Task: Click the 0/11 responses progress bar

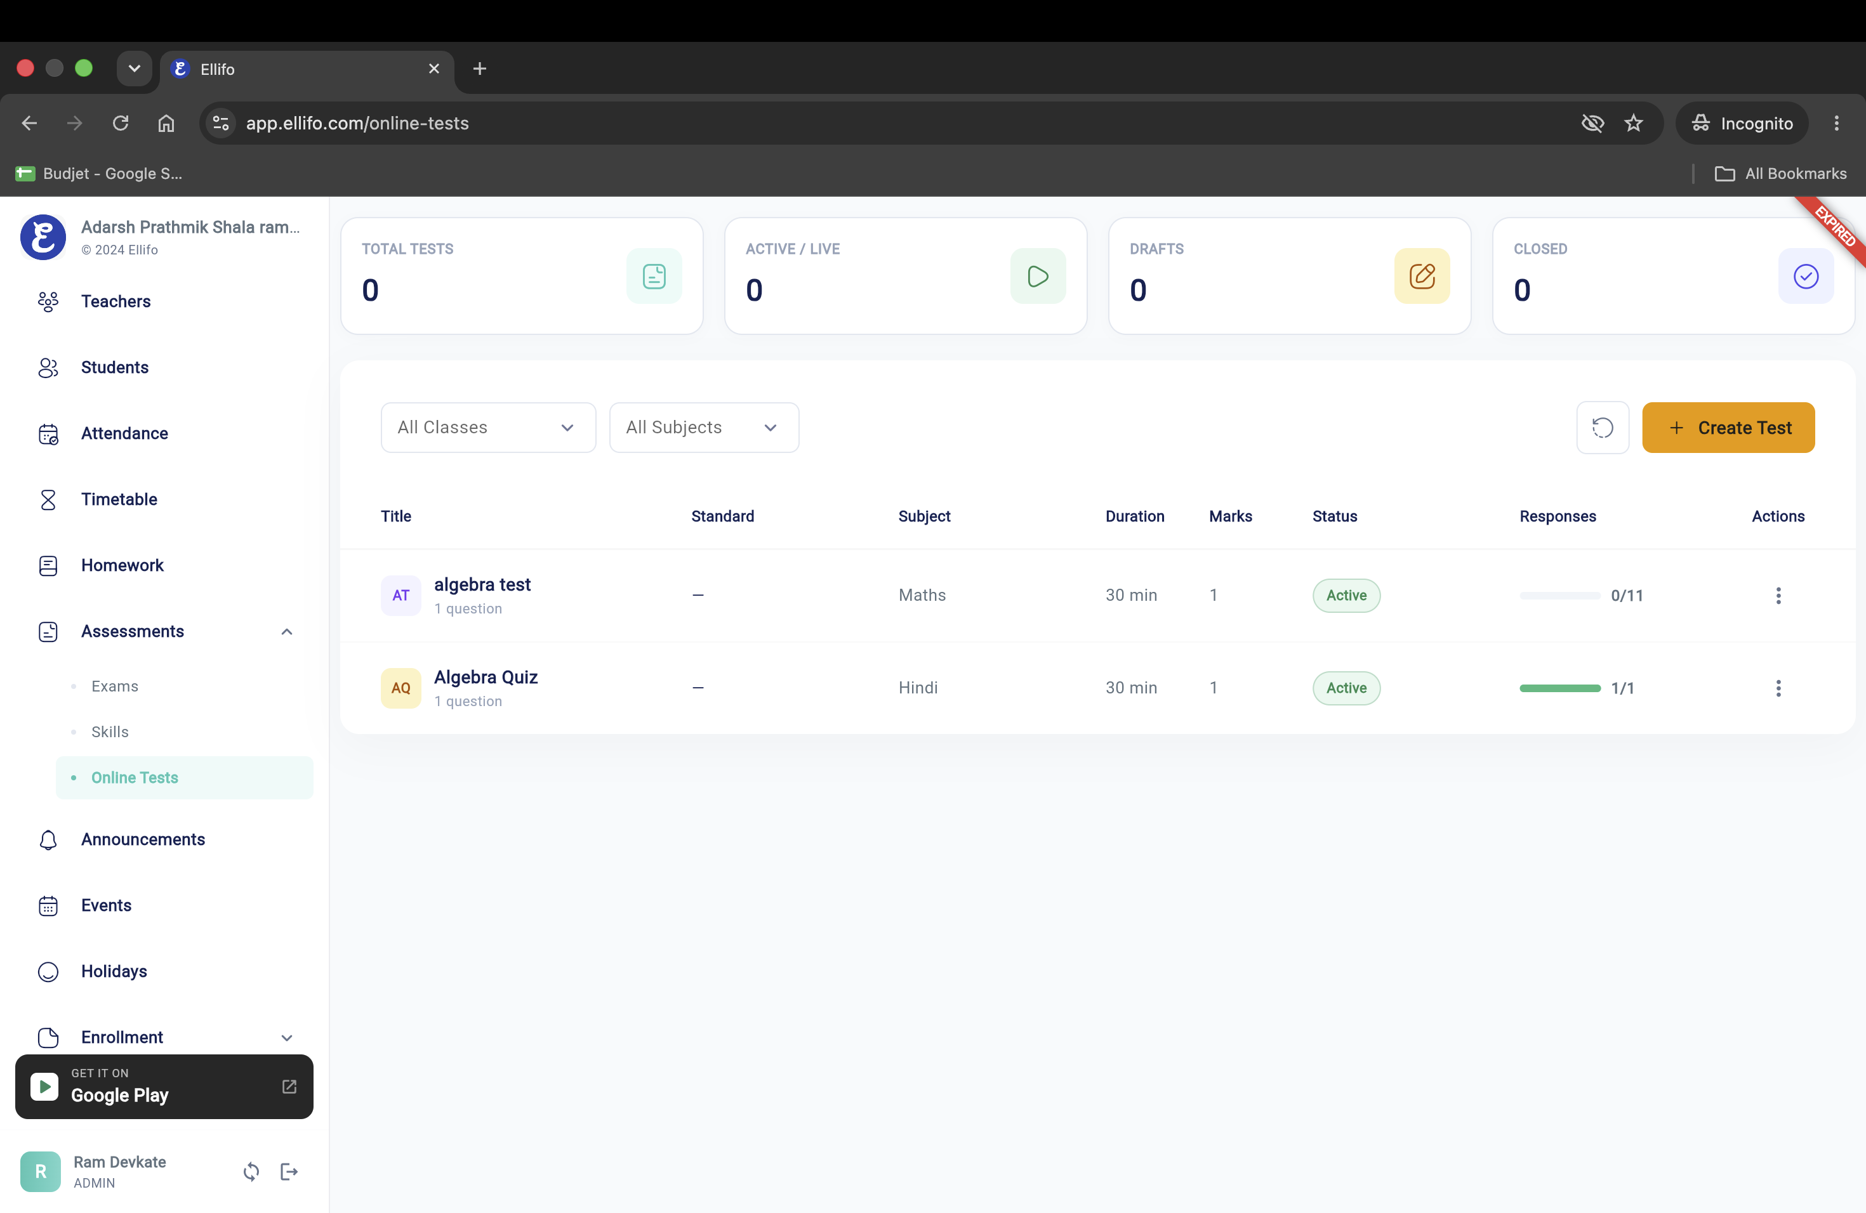Action: pyautogui.click(x=1559, y=594)
